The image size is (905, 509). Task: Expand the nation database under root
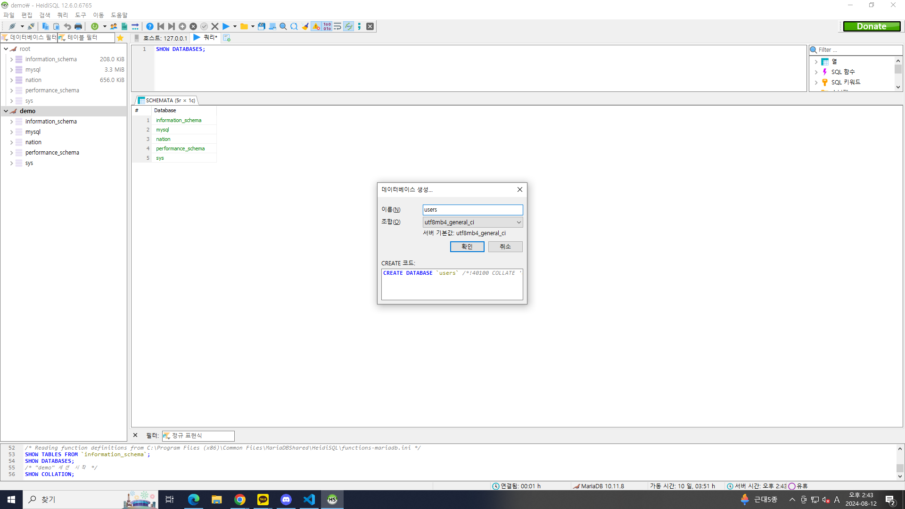pos(11,80)
